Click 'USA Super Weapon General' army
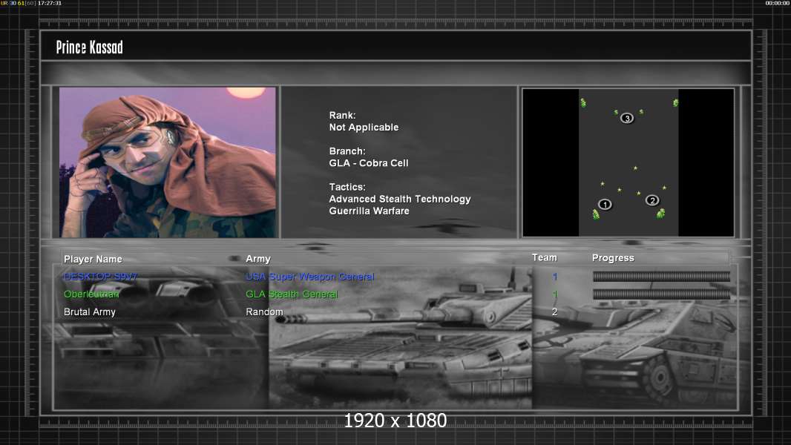Screen dimensions: 791x445 pyautogui.click(x=309, y=277)
